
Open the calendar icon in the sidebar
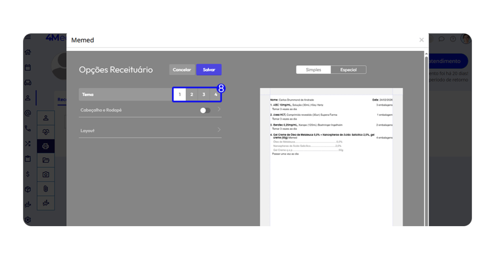[x=28, y=68]
